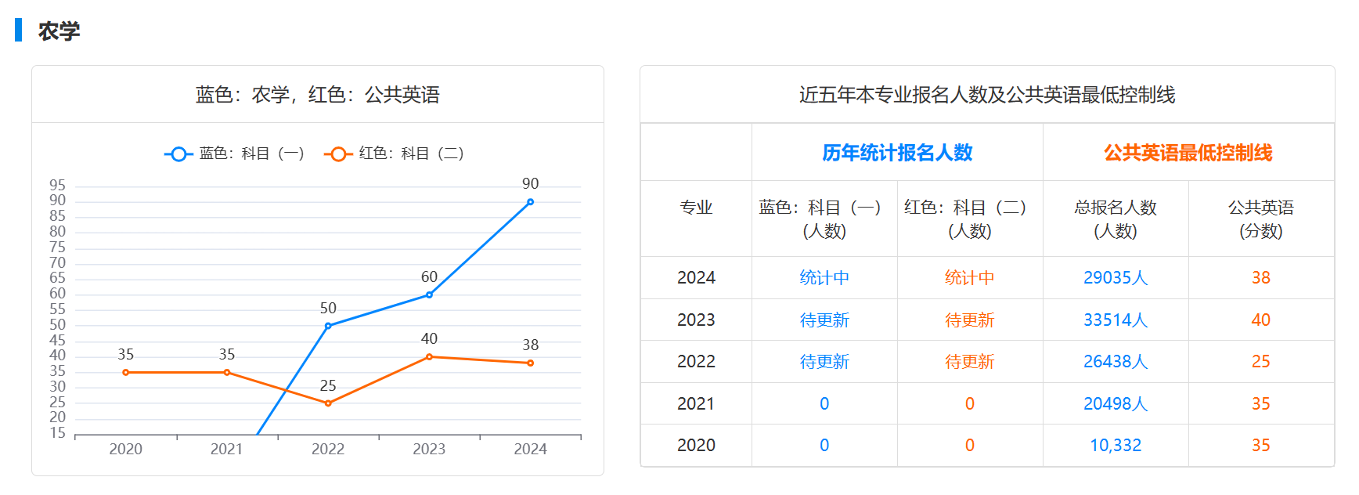Open the 29035人 total registration link
The image size is (1359, 495).
pos(1115,278)
